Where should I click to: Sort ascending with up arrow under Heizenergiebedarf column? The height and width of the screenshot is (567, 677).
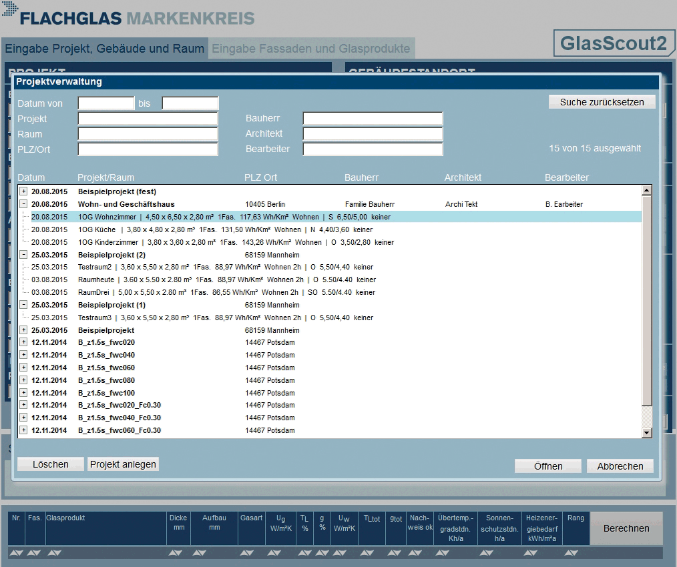[527, 553]
